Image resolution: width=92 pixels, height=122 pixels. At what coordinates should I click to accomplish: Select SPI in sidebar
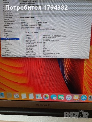pos(5,41)
